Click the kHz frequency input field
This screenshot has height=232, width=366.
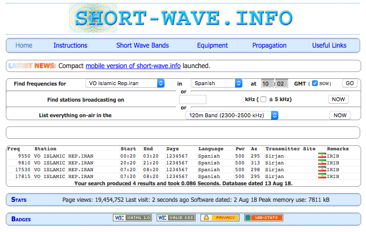pos(193,99)
